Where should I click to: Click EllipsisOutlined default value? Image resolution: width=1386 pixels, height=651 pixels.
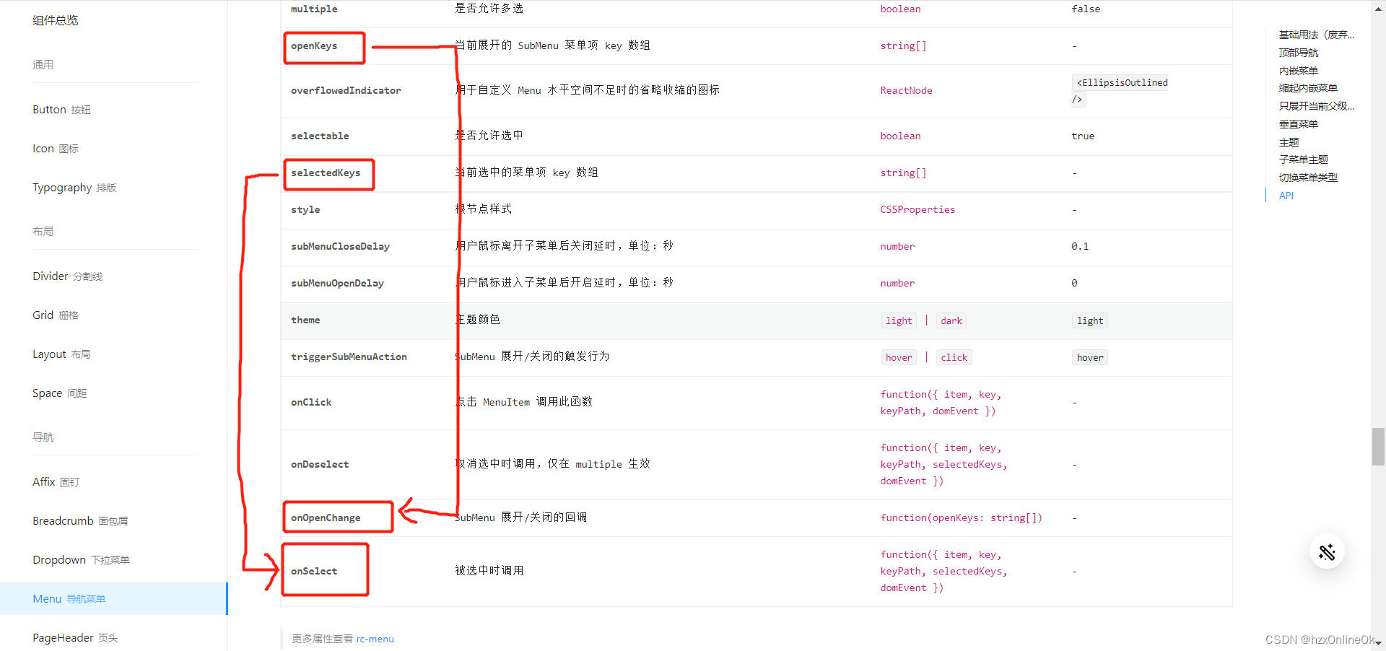(x=1120, y=91)
